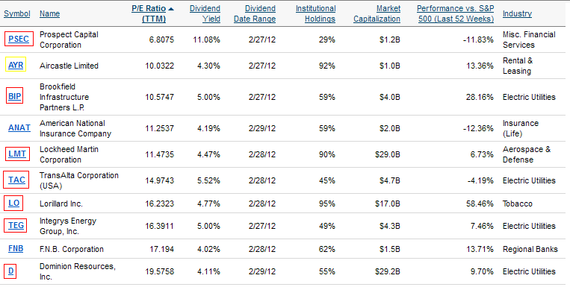Open ANAT stock symbol link
The height and width of the screenshot is (287, 570).
[19, 127]
